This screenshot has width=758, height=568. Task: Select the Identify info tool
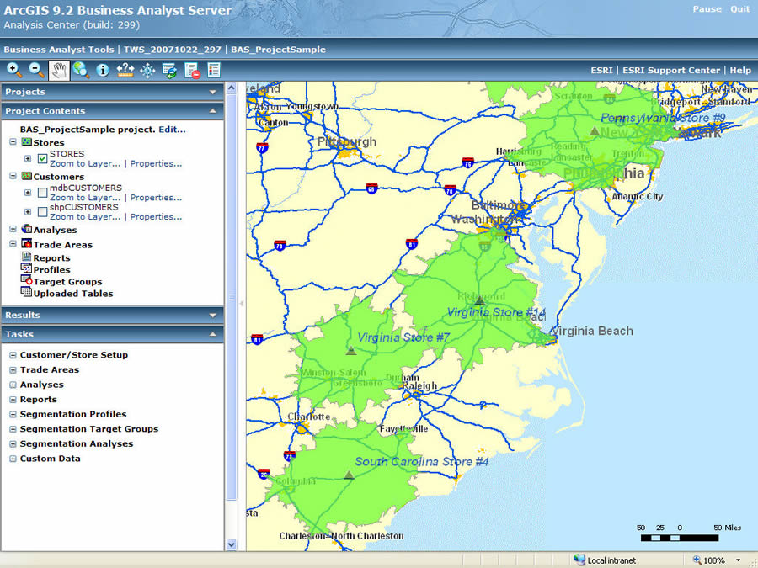coord(103,70)
